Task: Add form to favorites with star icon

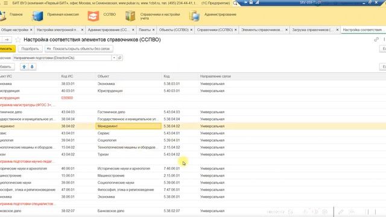Action: 18,40
